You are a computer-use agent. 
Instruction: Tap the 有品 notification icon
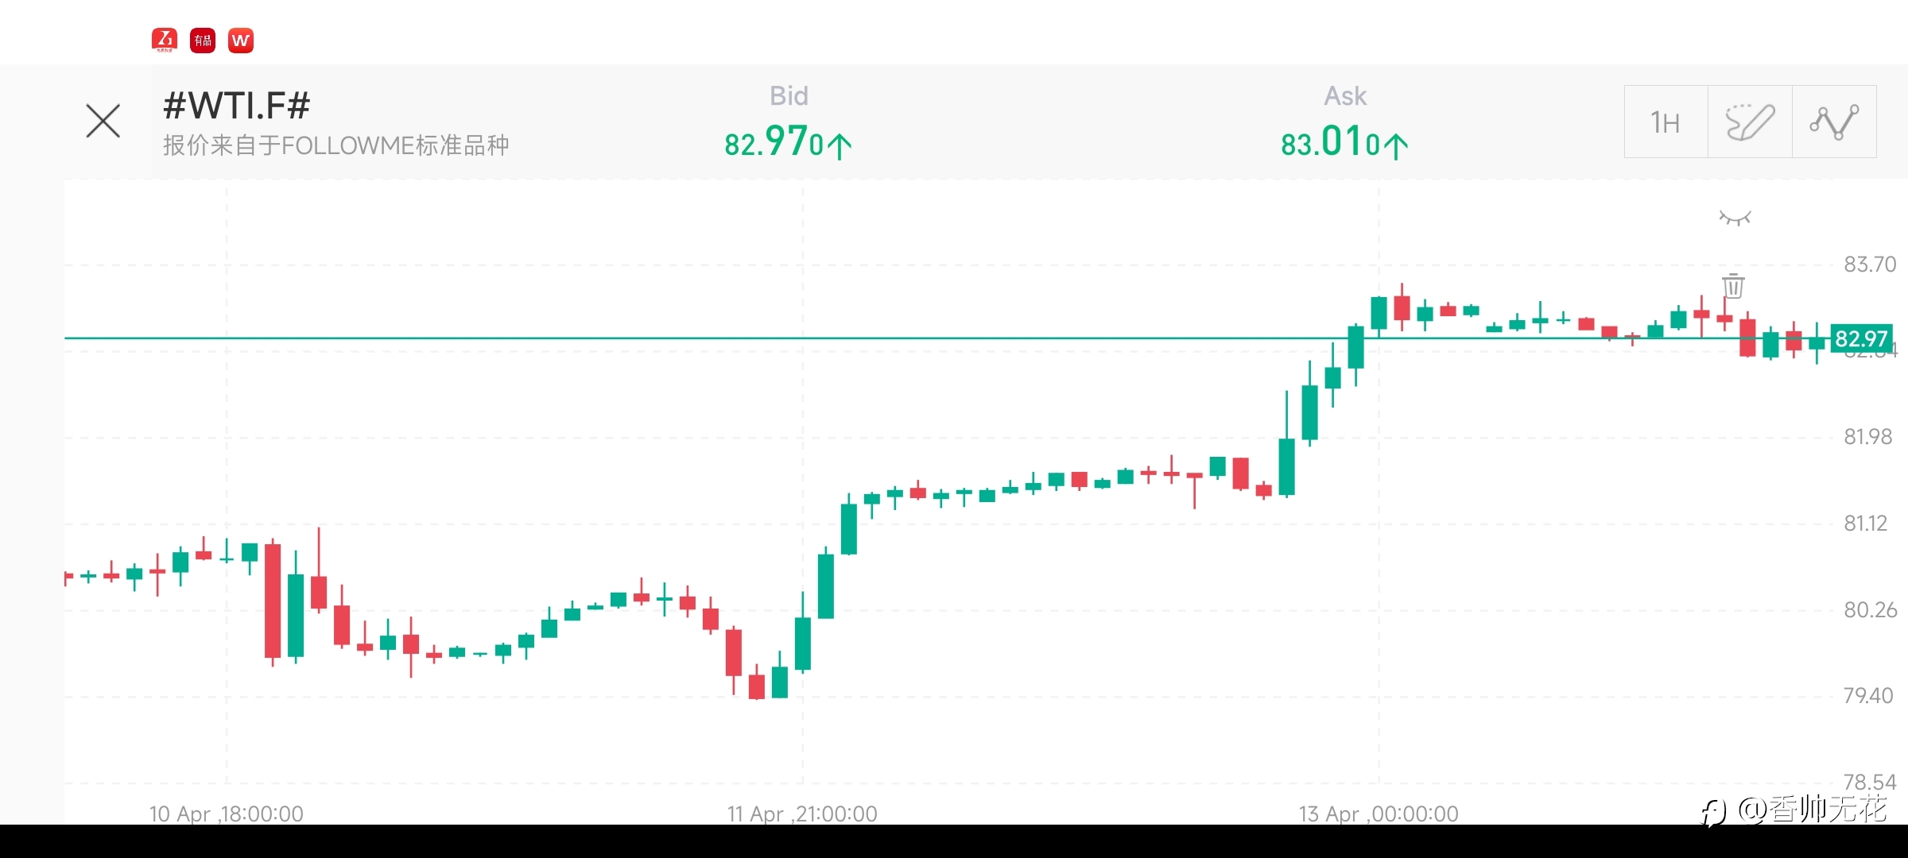(x=203, y=41)
